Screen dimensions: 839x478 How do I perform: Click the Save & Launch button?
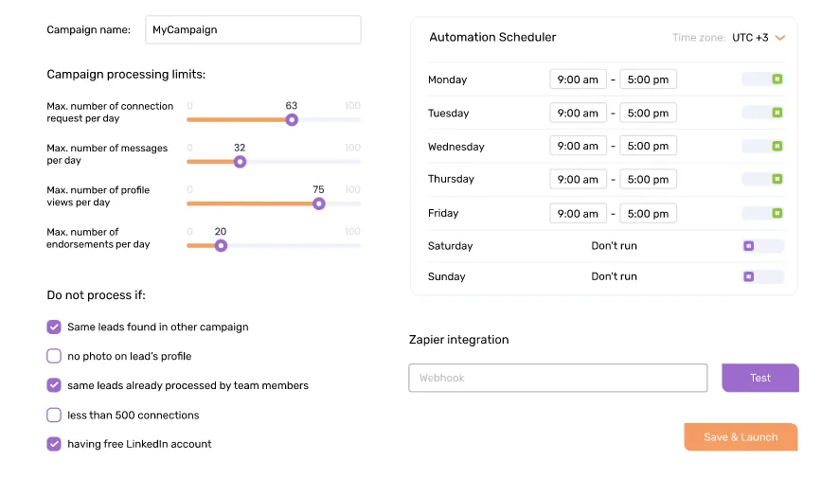tap(741, 437)
